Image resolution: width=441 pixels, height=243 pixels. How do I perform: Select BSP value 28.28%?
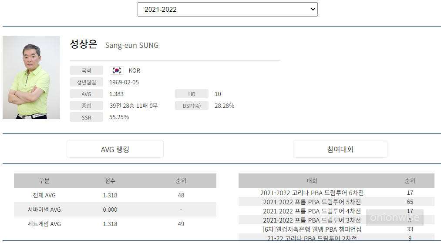[x=225, y=106]
